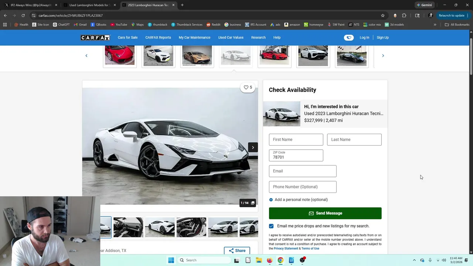Open Cars for Sale menu
This screenshot has width=473, height=266.
[x=127, y=38]
